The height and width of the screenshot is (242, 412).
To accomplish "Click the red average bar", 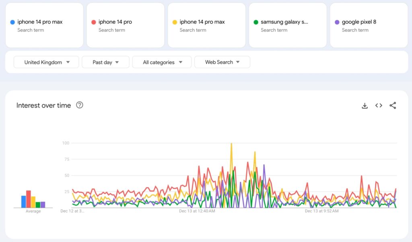I will (x=29, y=199).
